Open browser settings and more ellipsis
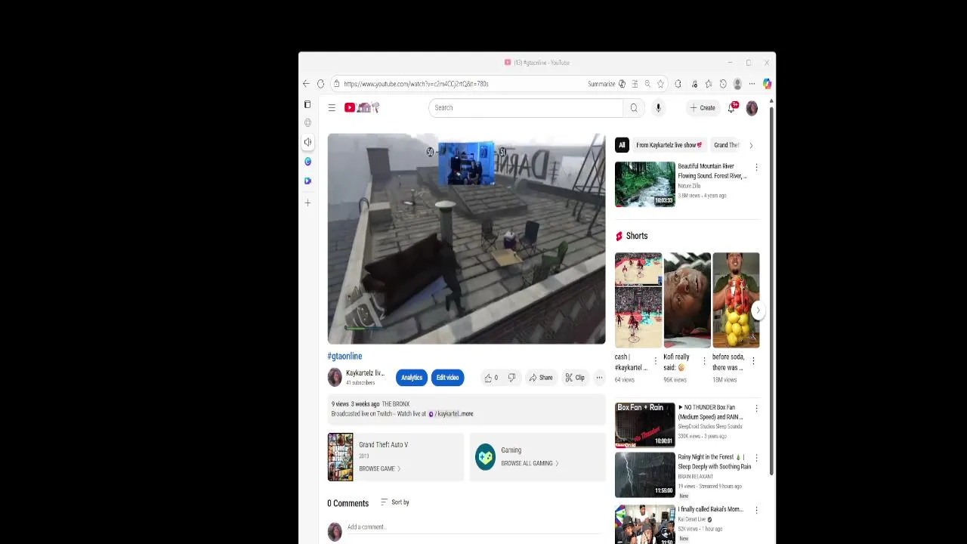Image resolution: width=967 pixels, height=544 pixels. pos(752,84)
